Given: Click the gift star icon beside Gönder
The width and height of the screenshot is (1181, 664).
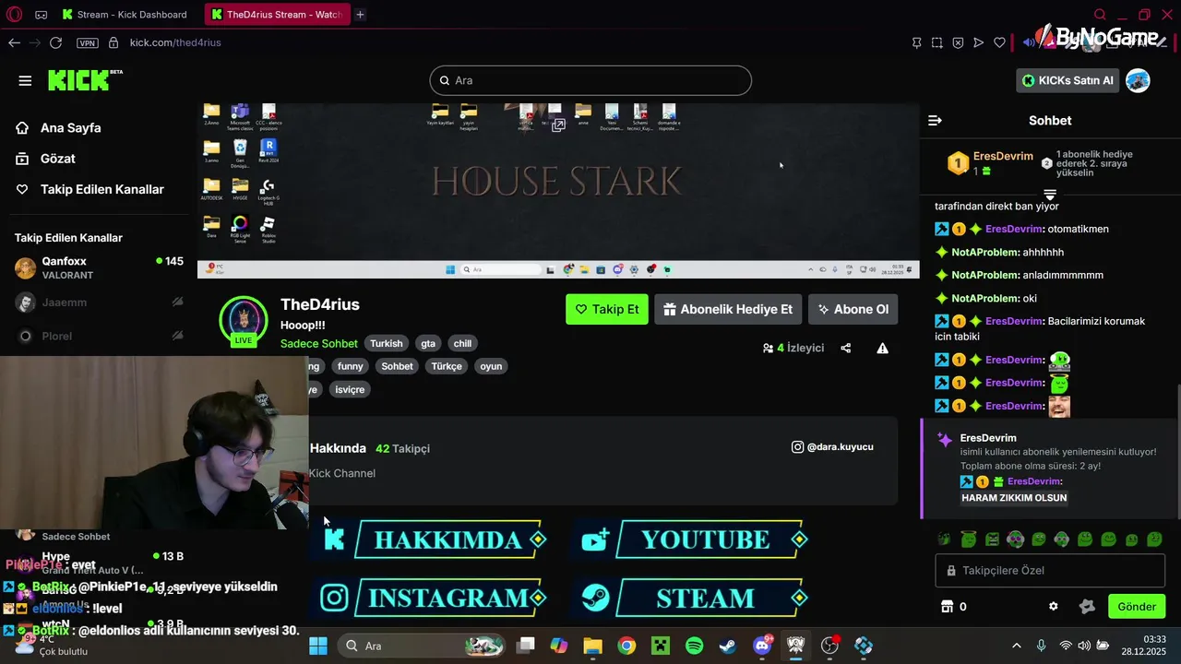Looking at the screenshot, I should pos(1087,607).
